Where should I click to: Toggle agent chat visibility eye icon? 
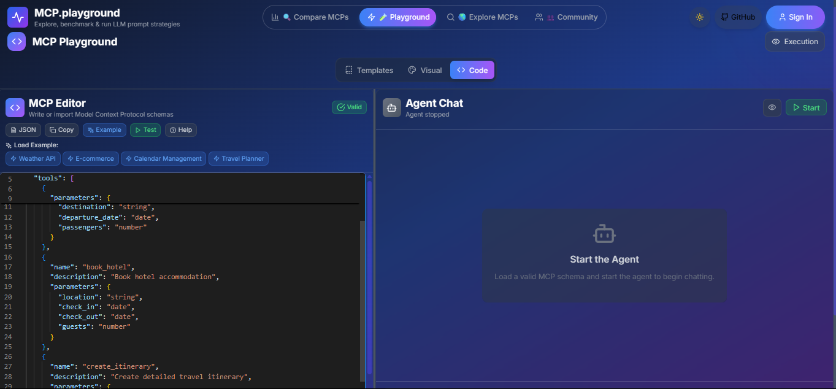click(772, 107)
